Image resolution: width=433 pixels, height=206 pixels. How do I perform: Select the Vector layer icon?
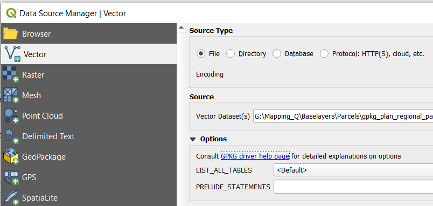(12, 54)
